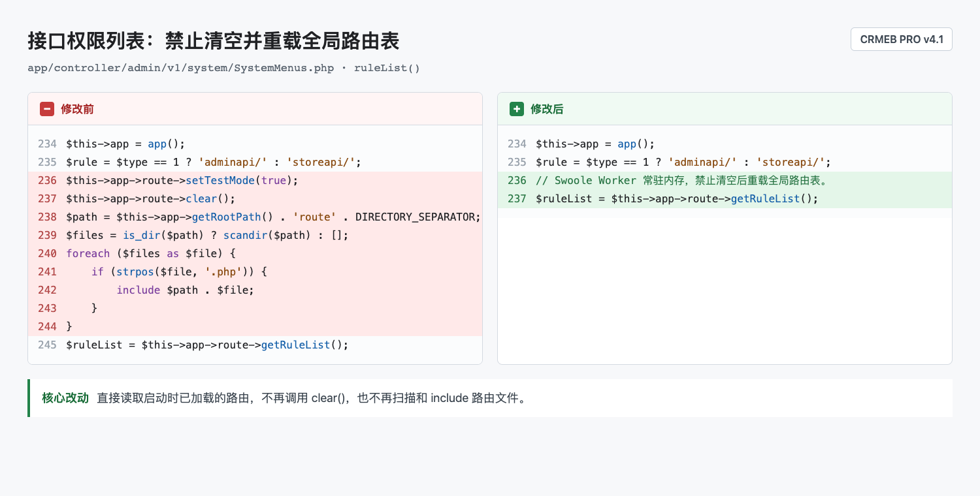This screenshot has width=980, height=496.
Task: Click the added Swoole Worker comment line
Action: (725, 180)
